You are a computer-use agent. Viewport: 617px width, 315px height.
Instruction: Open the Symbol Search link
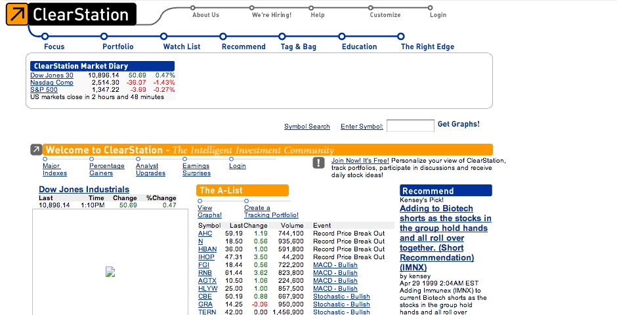click(307, 126)
